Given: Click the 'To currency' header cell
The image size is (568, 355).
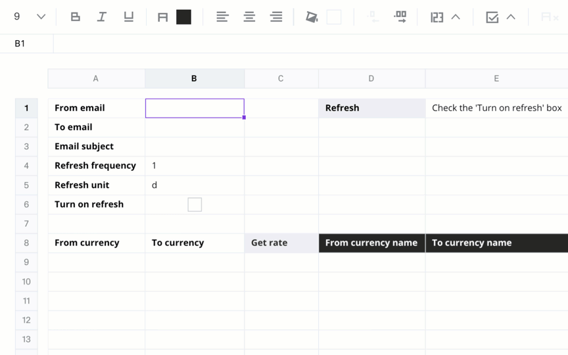Looking at the screenshot, I should coord(195,243).
